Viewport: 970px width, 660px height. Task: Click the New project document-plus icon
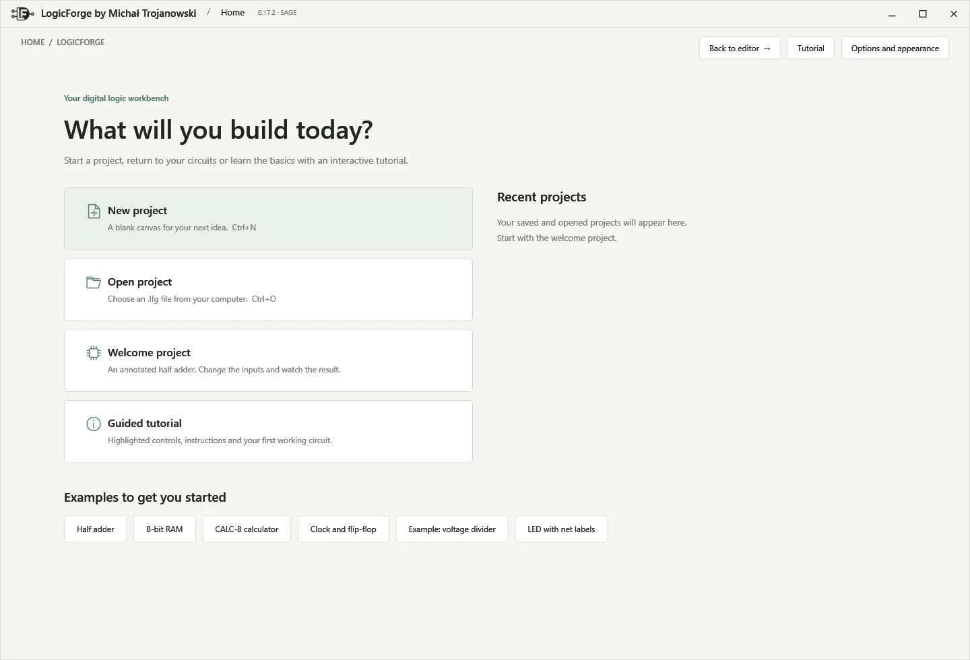94,211
